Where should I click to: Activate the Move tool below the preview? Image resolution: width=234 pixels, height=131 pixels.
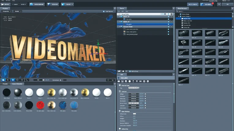(13, 80)
